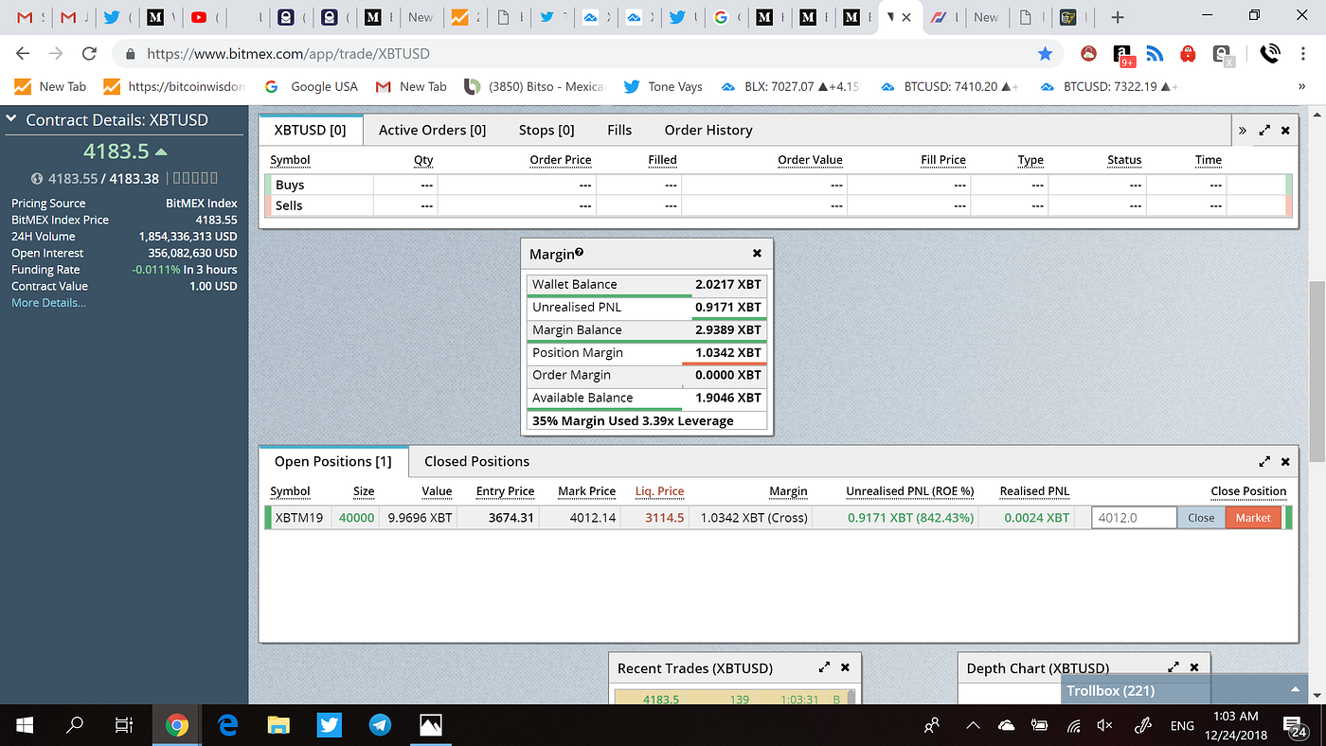Click the phone call extension icon
The height and width of the screenshot is (746, 1326).
coord(1270,54)
